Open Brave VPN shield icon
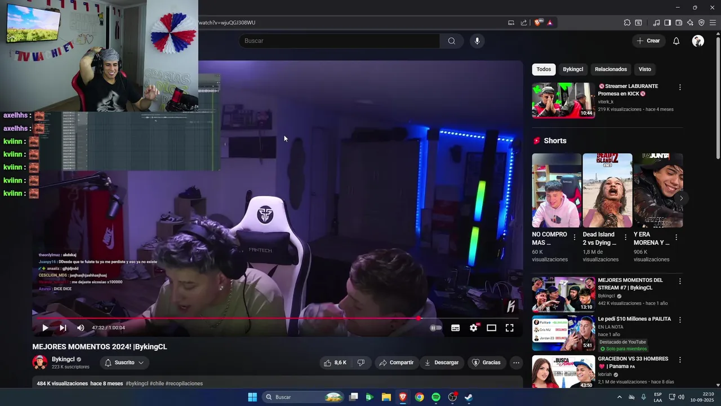 coord(701,23)
